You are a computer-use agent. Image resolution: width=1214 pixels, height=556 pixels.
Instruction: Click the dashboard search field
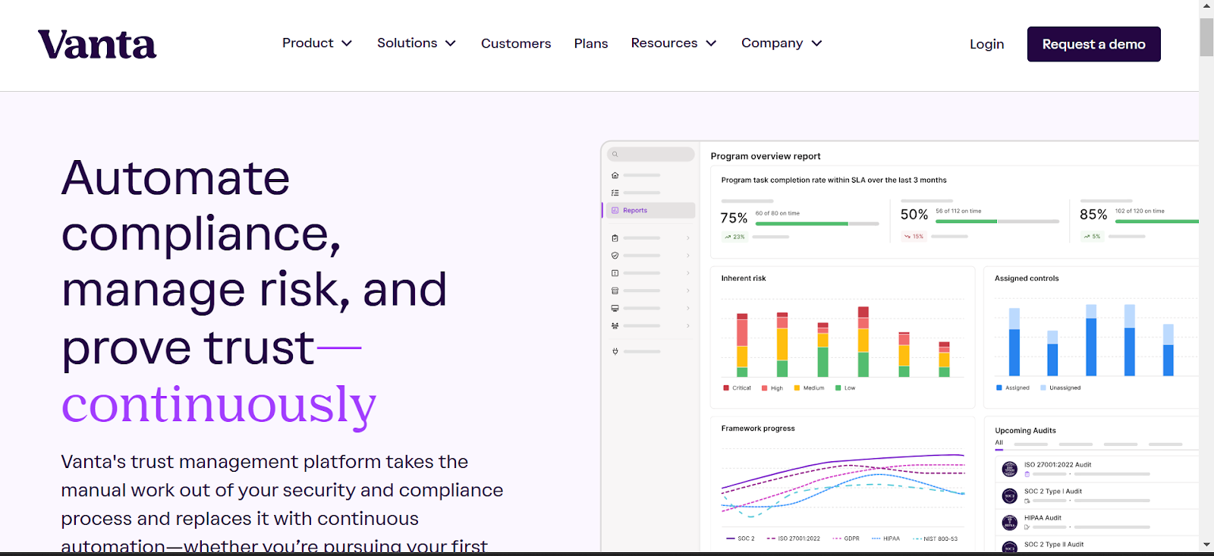[650, 154]
